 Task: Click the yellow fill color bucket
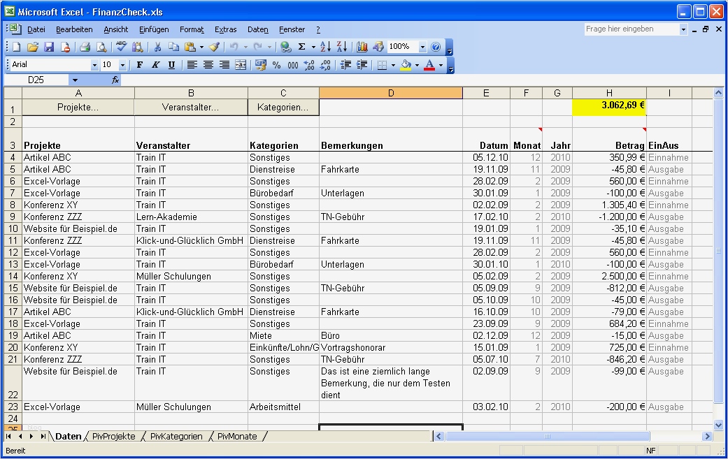pyautogui.click(x=406, y=65)
